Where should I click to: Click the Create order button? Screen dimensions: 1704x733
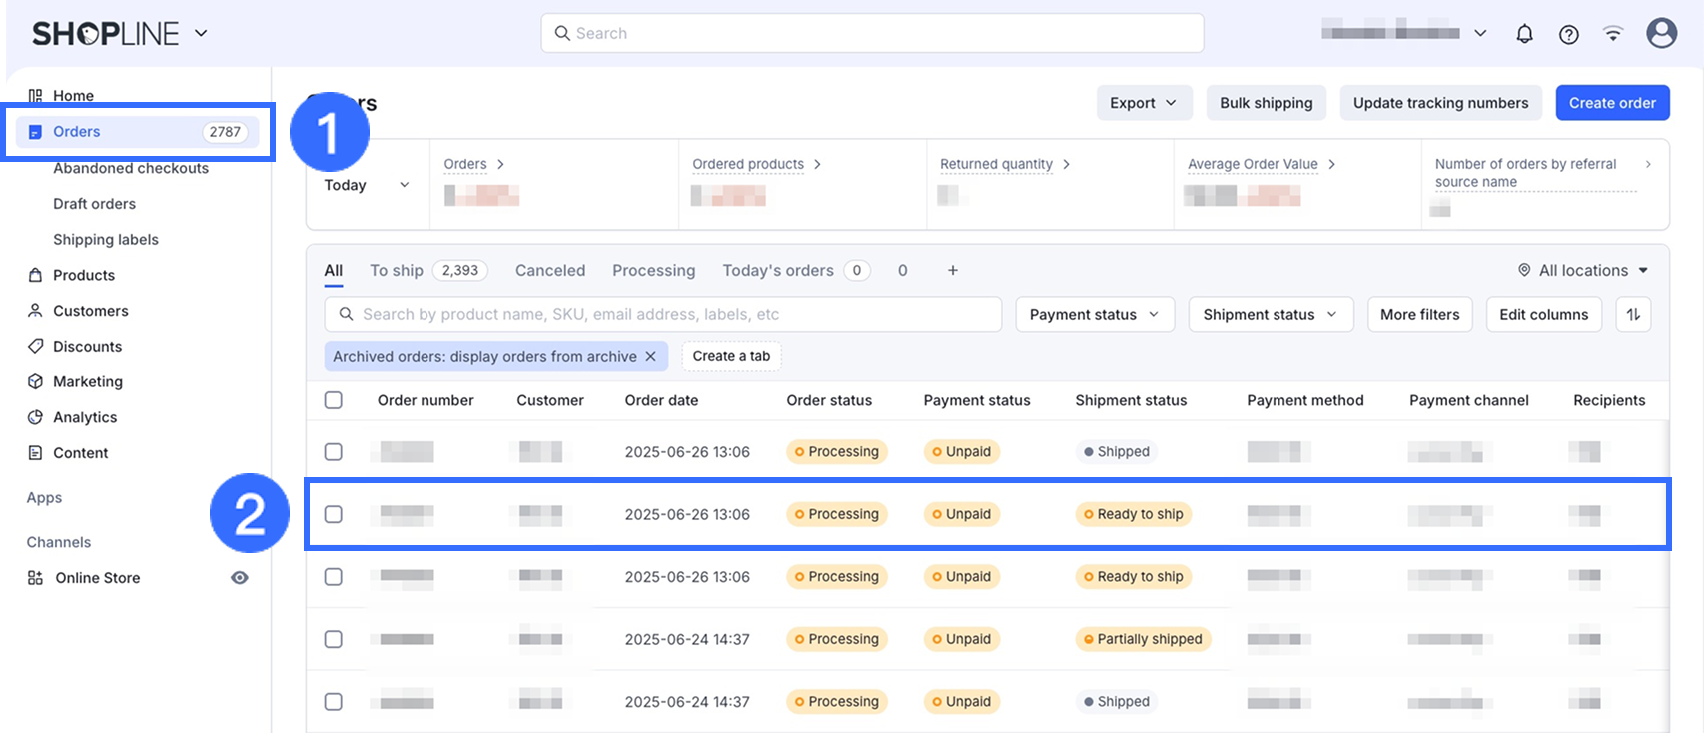coord(1611,103)
